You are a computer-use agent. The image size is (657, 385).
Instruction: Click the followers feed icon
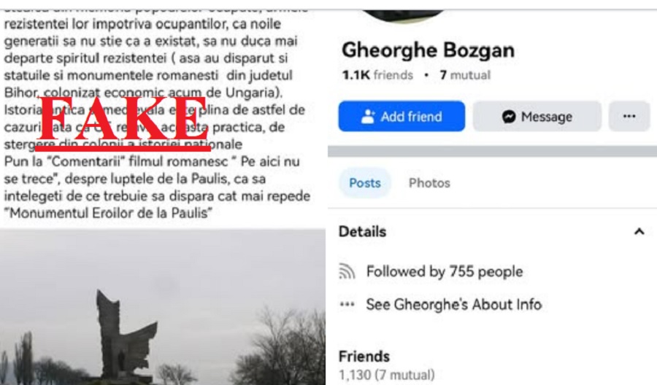(347, 271)
